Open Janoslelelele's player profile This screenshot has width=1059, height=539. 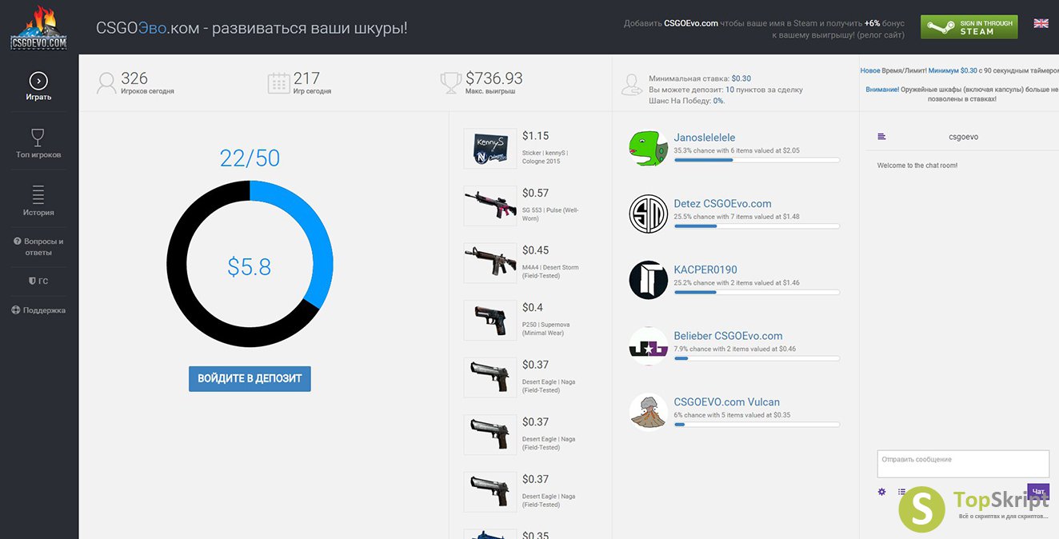(705, 138)
